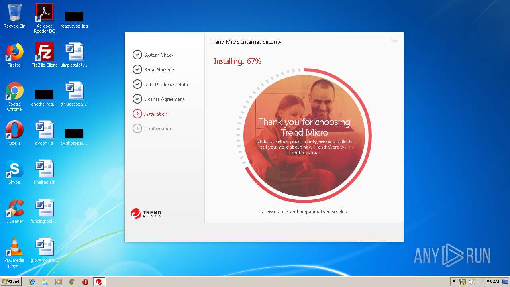Select the dvdoh.rtf document

coord(44,133)
